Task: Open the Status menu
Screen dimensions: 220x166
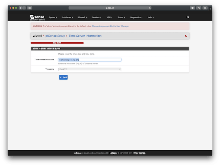Action: click(x=121, y=17)
